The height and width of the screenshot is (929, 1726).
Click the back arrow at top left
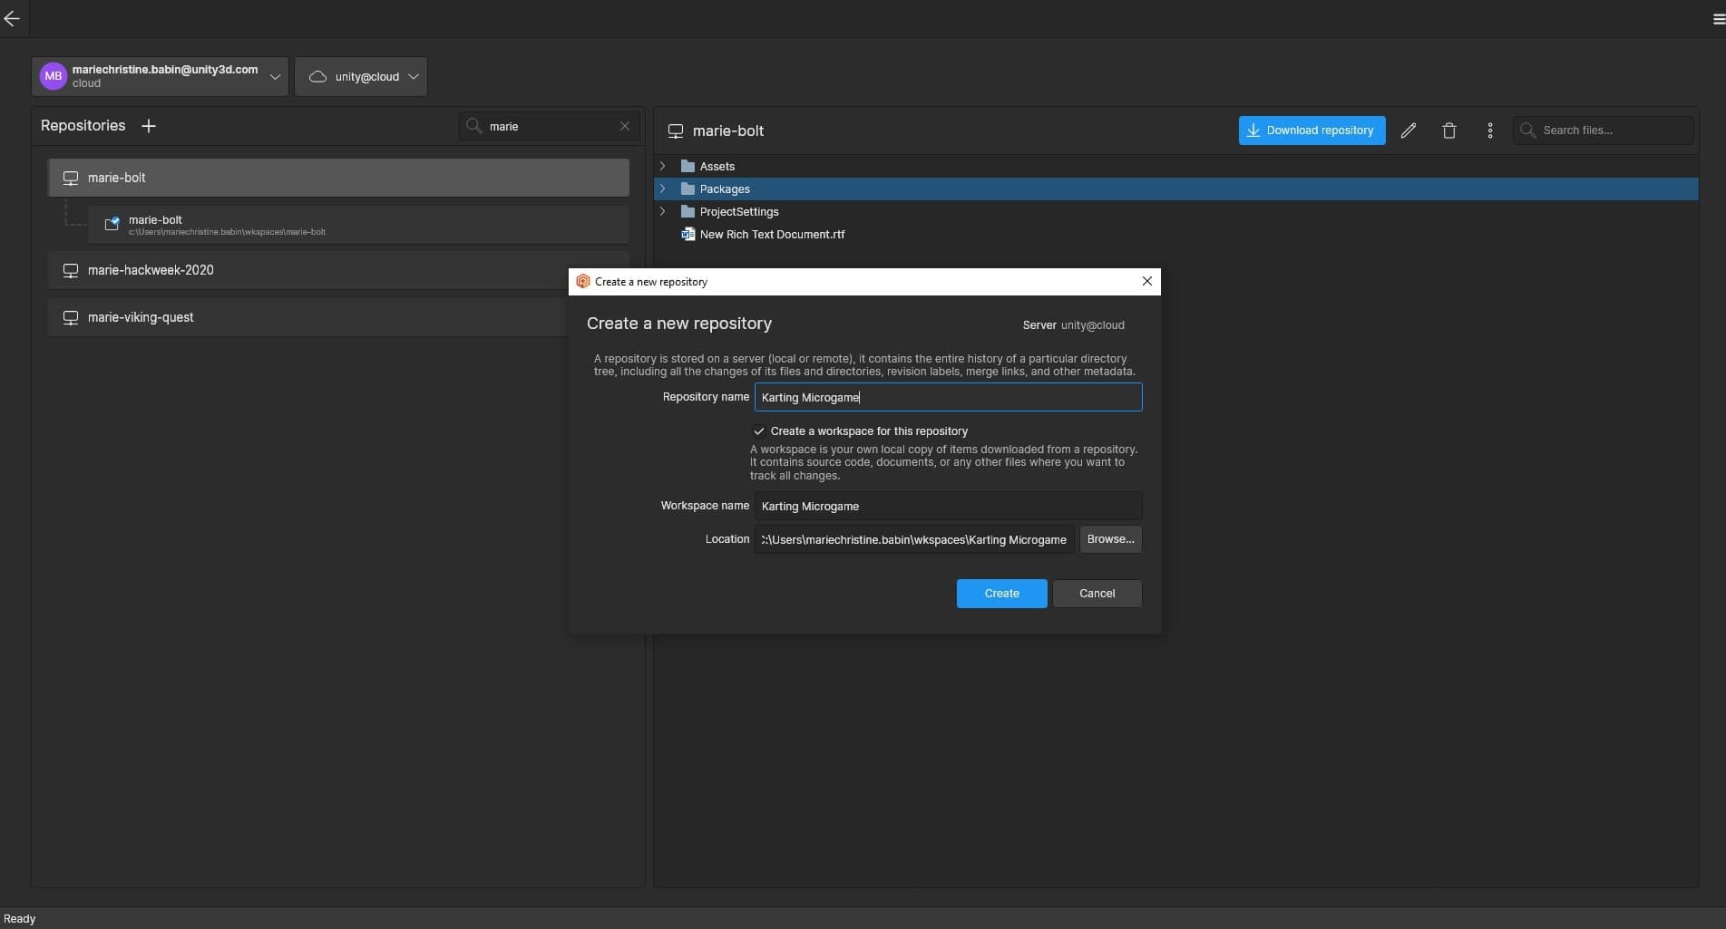point(12,18)
